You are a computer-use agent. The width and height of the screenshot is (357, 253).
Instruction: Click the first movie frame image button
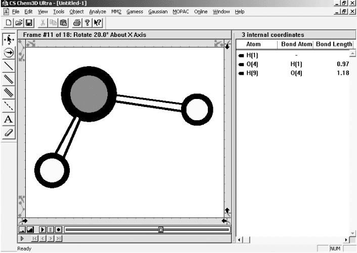tap(22, 230)
